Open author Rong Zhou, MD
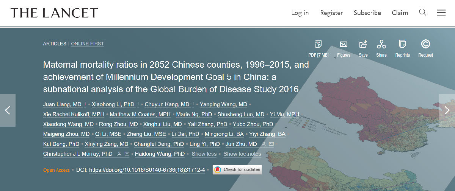The image size is (455, 191). point(118,124)
